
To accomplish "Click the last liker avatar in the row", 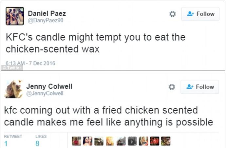I will click(165, 141).
